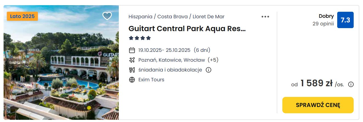Click the SPRAWDŹ CENĘ button
Image resolution: width=363 pixels, height=122 pixels.
pyautogui.click(x=318, y=105)
